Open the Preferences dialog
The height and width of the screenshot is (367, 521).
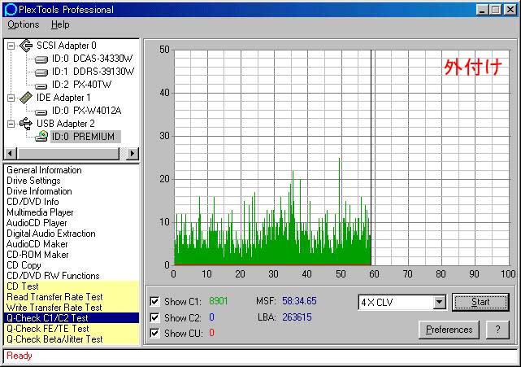tap(449, 330)
